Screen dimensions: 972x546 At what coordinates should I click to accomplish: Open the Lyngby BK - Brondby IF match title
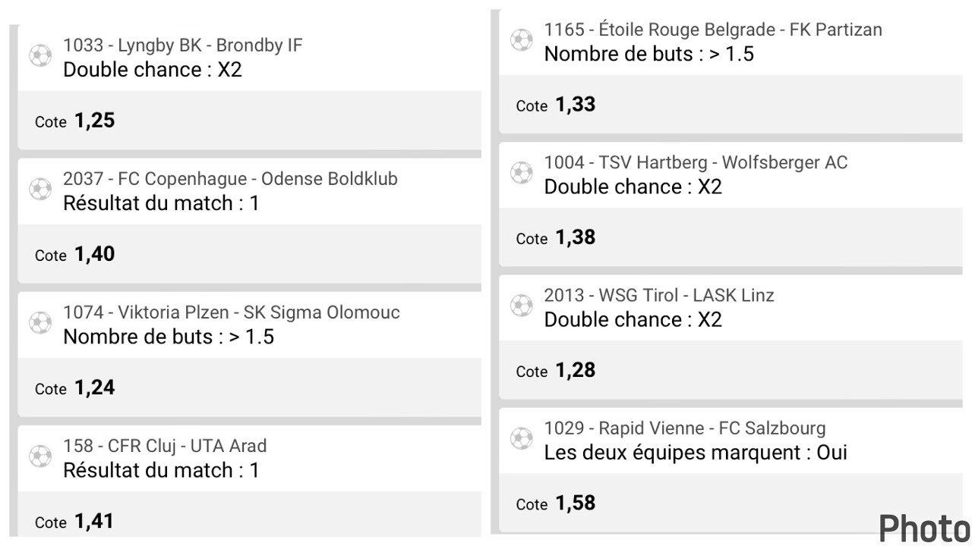pos(182,45)
